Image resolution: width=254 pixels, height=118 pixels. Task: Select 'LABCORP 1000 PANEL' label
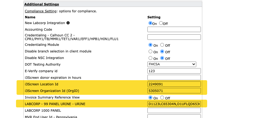coord(43,111)
